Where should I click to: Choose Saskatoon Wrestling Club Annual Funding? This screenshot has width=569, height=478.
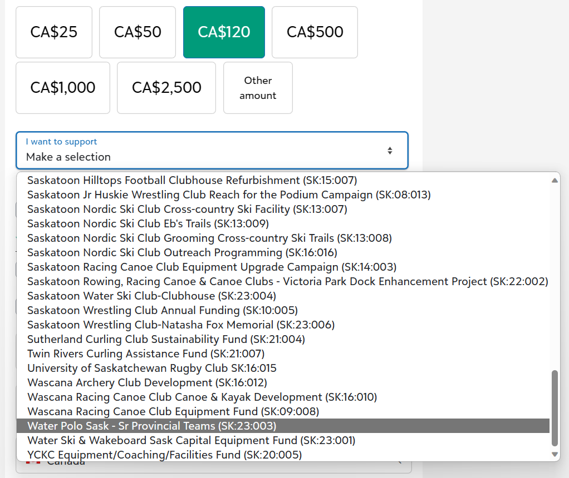click(x=283, y=311)
